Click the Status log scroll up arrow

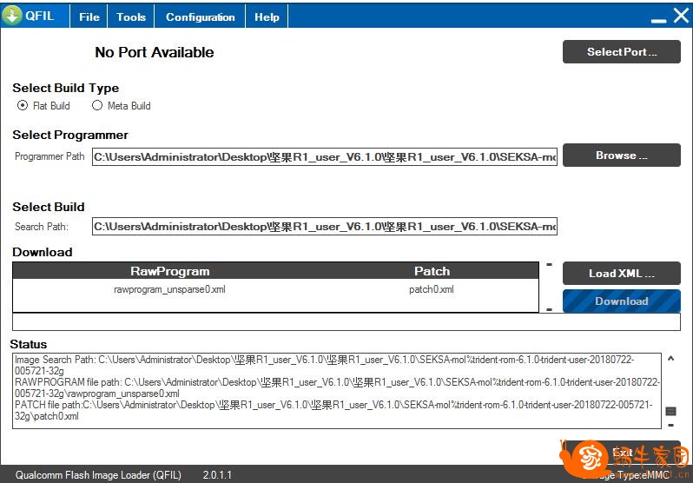click(670, 359)
